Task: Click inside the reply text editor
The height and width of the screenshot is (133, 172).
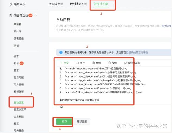Action: [x=114, y=85]
